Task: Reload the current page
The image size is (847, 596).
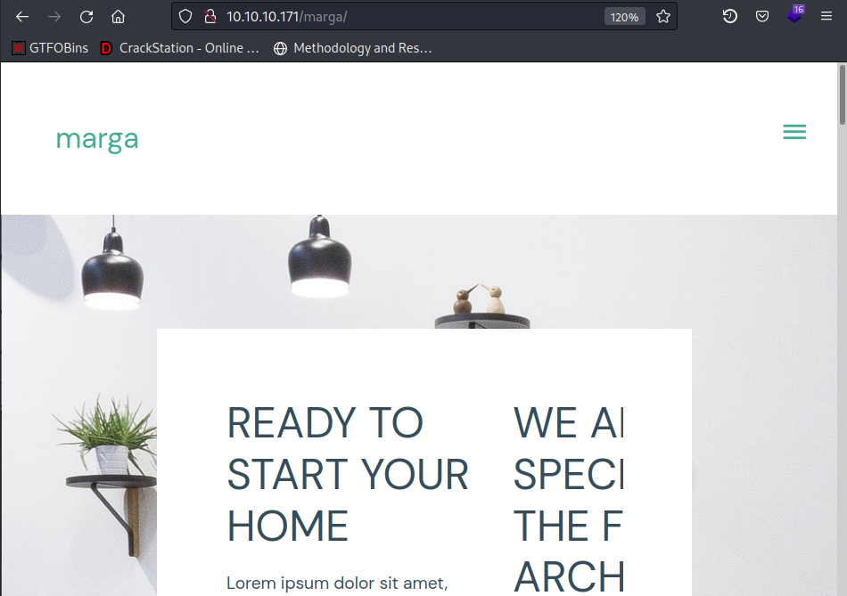Action: tap(86, 17)
